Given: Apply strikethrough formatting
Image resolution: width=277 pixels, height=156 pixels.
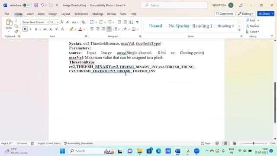Looking at the screenshot, I should tap(45, 29).
